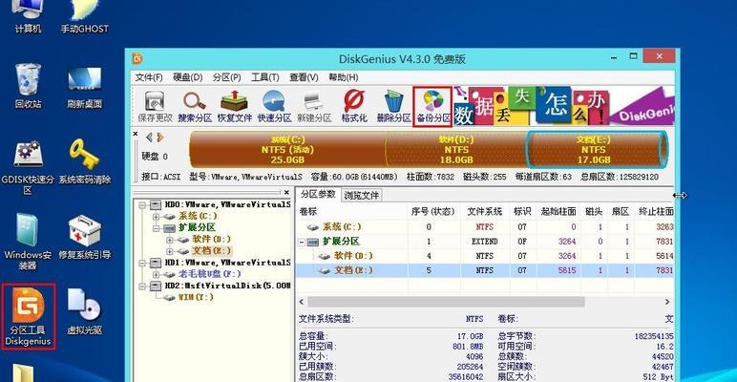This screenshot has height=382, width=737.
Task: Open the 工具(T) menu
Action: (265, 77)
